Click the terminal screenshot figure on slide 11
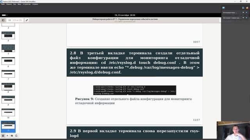 point(134,90)
